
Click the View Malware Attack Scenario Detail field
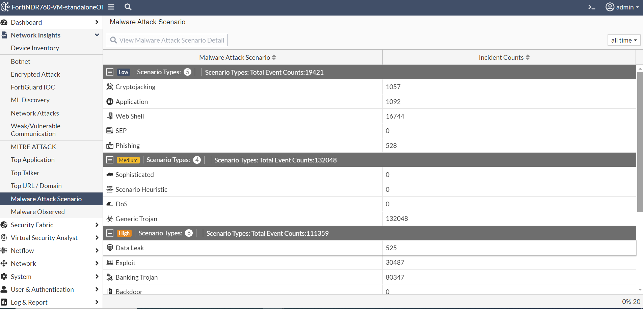pyautogui.click(x=166, y=40)
